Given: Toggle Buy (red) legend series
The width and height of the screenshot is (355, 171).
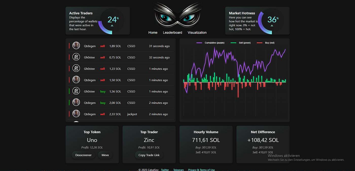Looking at the screenshot, I should (266, 43).
